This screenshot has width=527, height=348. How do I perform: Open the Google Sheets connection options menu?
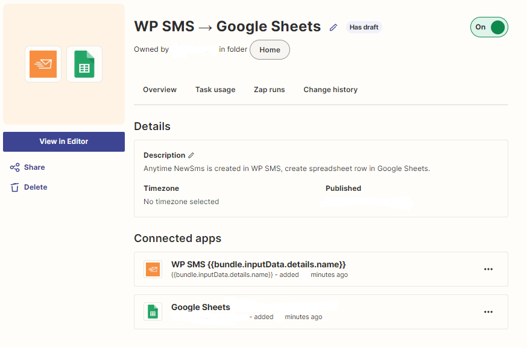click(488, 312)
